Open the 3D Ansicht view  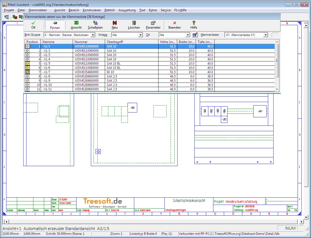pos(76,23)
